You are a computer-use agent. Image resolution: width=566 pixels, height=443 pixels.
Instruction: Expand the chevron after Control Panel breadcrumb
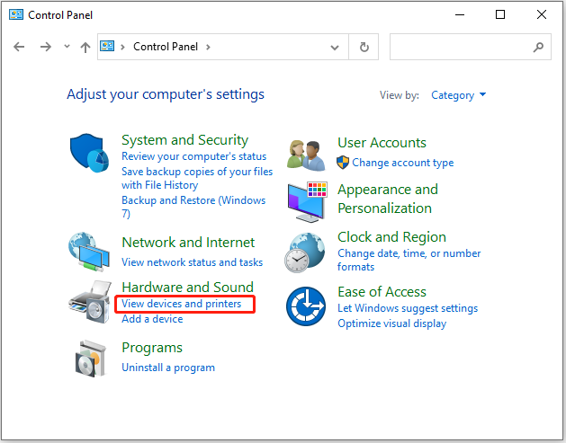[x=208, y=47]
